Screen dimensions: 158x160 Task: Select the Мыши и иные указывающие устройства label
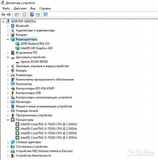(x=44, y=106)
